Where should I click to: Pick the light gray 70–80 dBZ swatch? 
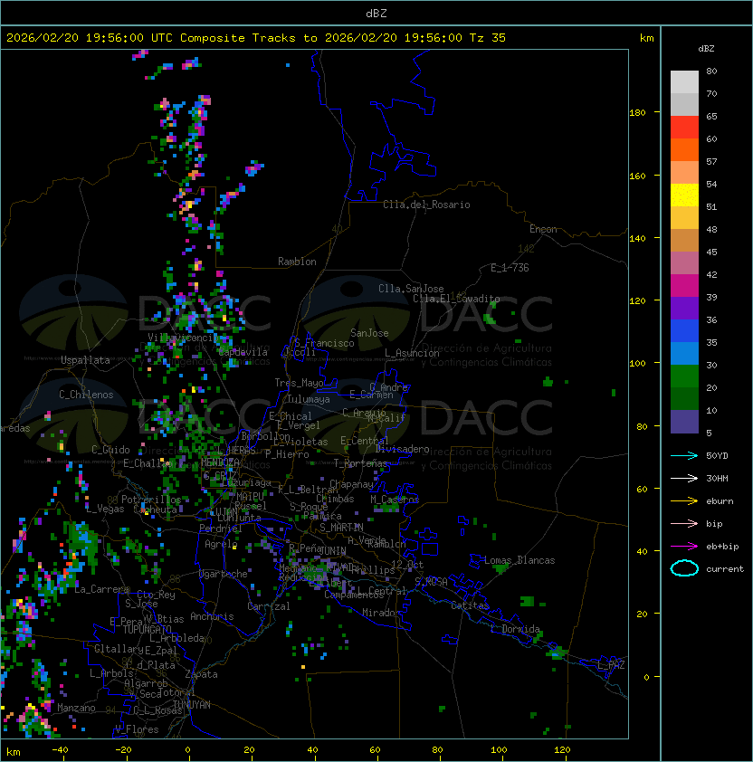click(x=684, y=81)
